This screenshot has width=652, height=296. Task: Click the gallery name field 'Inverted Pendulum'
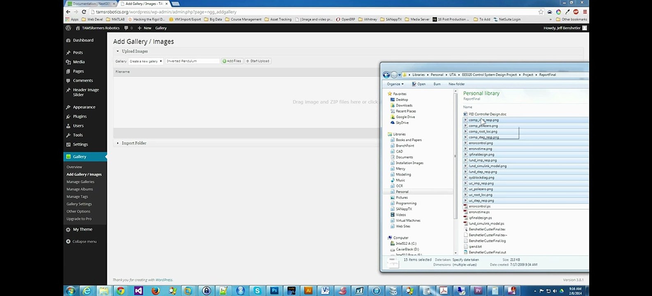tap(192, 61)
